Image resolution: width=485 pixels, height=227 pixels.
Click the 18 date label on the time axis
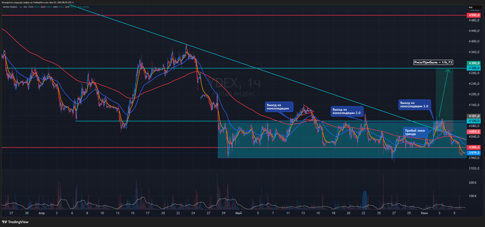[333, 212]
